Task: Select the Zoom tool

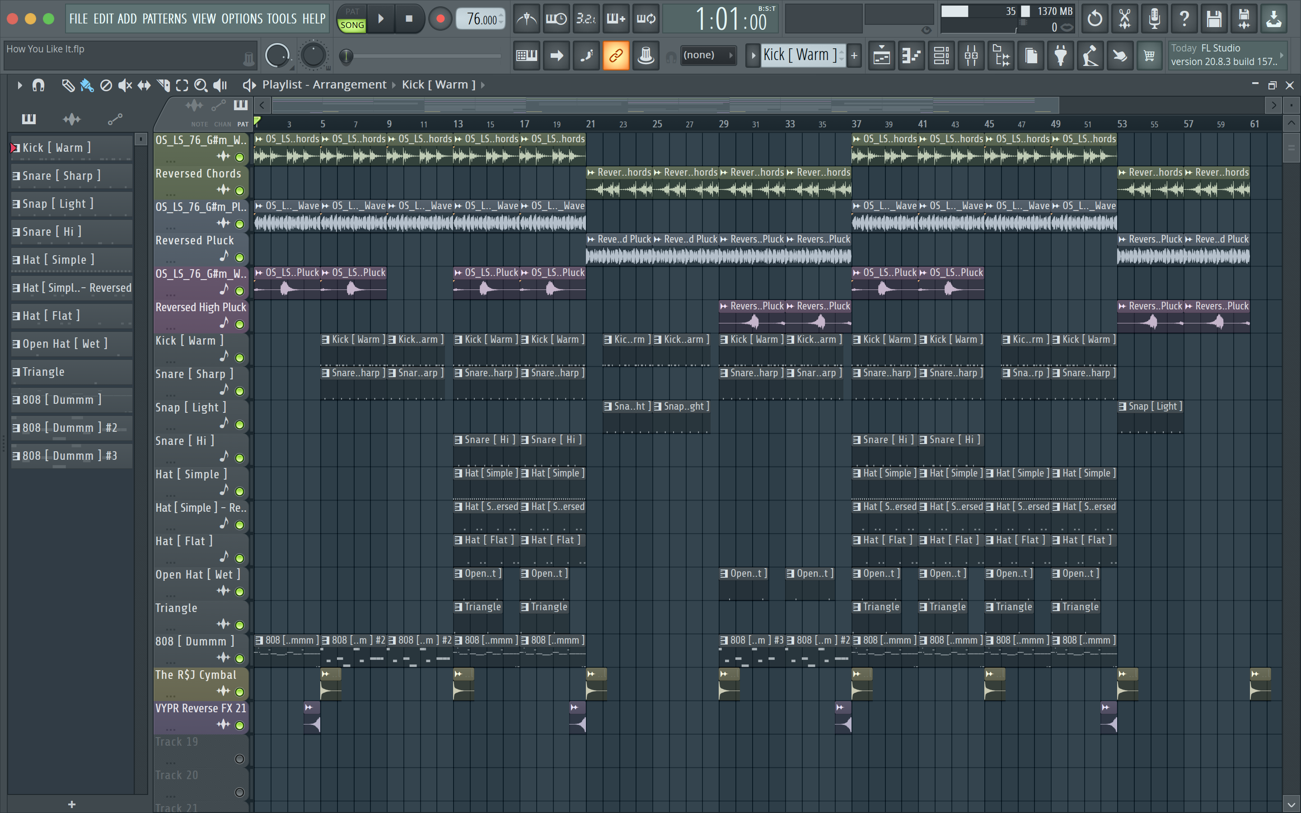Action: point(201,85)
